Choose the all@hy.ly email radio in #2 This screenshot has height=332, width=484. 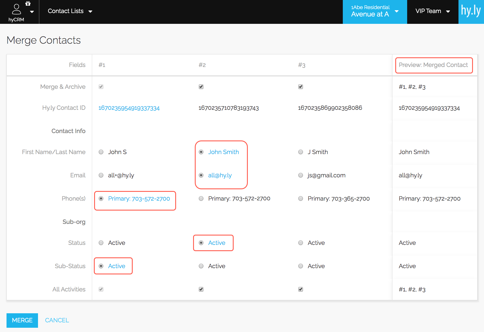tap(201, 175)
